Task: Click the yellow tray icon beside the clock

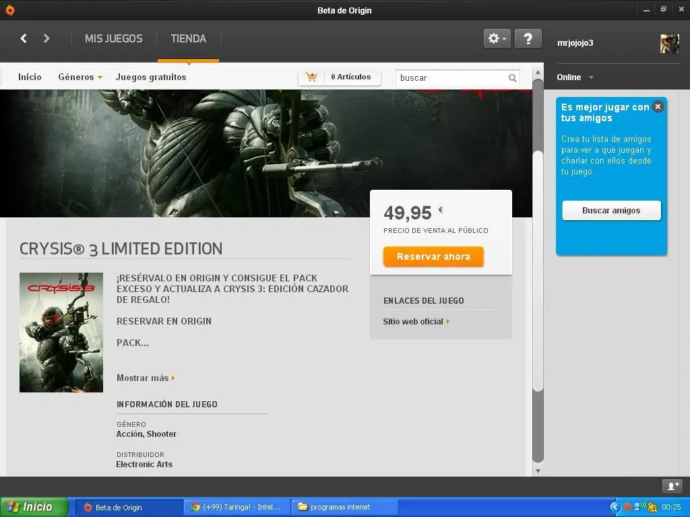Action: click(652, 508)
